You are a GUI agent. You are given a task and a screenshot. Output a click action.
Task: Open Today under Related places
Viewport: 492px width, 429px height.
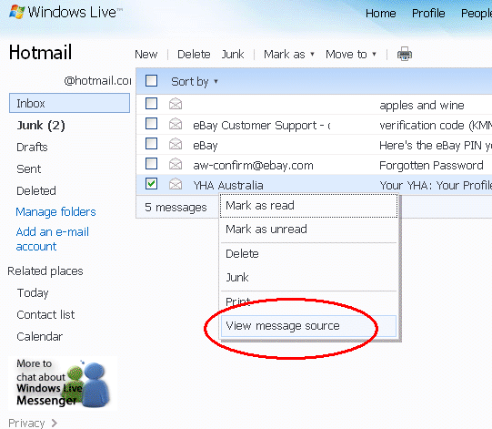point(33,293)
